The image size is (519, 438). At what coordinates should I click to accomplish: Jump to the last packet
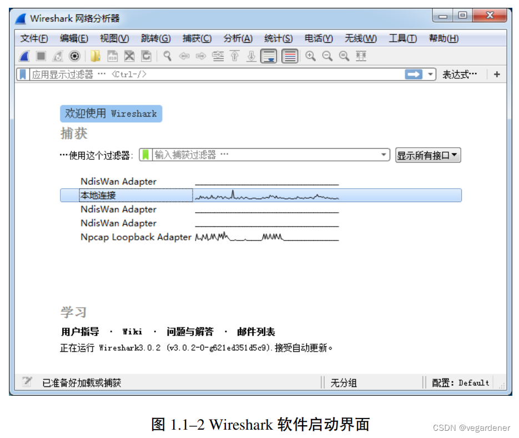tap(251, 56)
